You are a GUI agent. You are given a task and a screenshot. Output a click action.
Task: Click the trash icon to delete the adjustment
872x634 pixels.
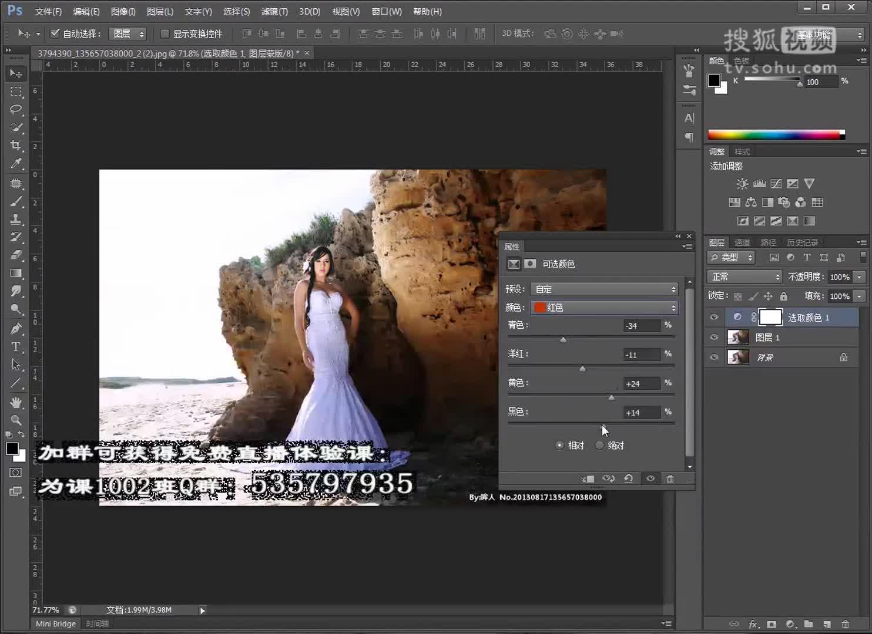click(670, 478)
